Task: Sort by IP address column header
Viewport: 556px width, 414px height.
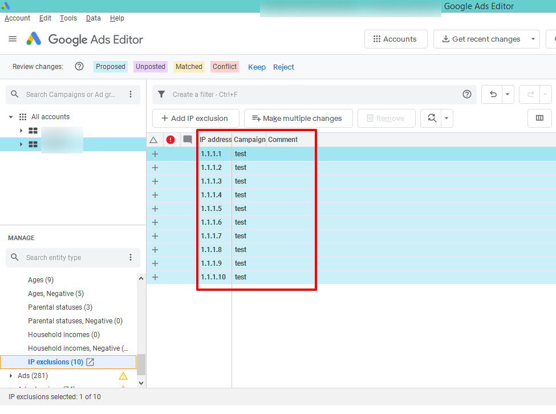Action: 215,140
